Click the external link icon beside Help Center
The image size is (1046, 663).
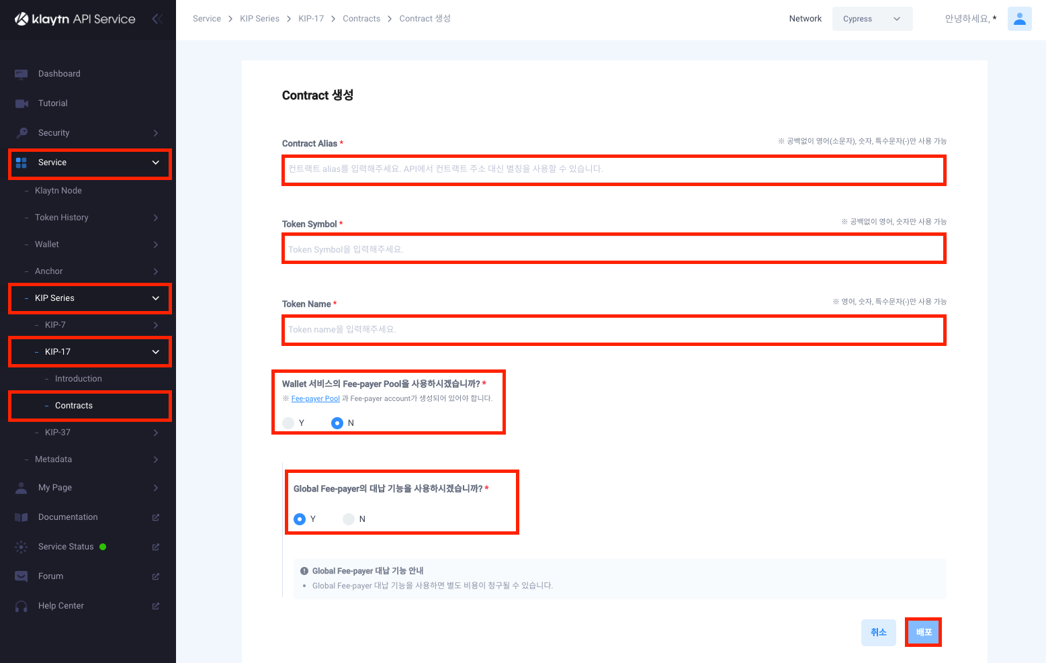[156, 606]
